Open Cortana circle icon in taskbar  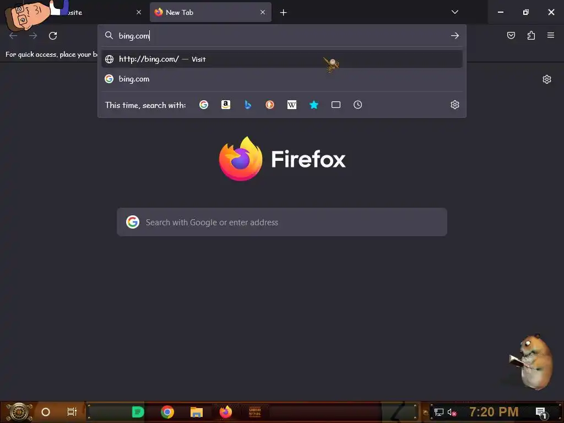[46, 412]
